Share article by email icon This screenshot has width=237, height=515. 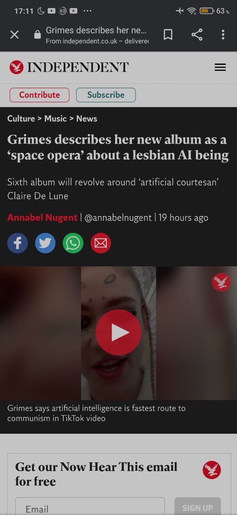pos(101,243)
